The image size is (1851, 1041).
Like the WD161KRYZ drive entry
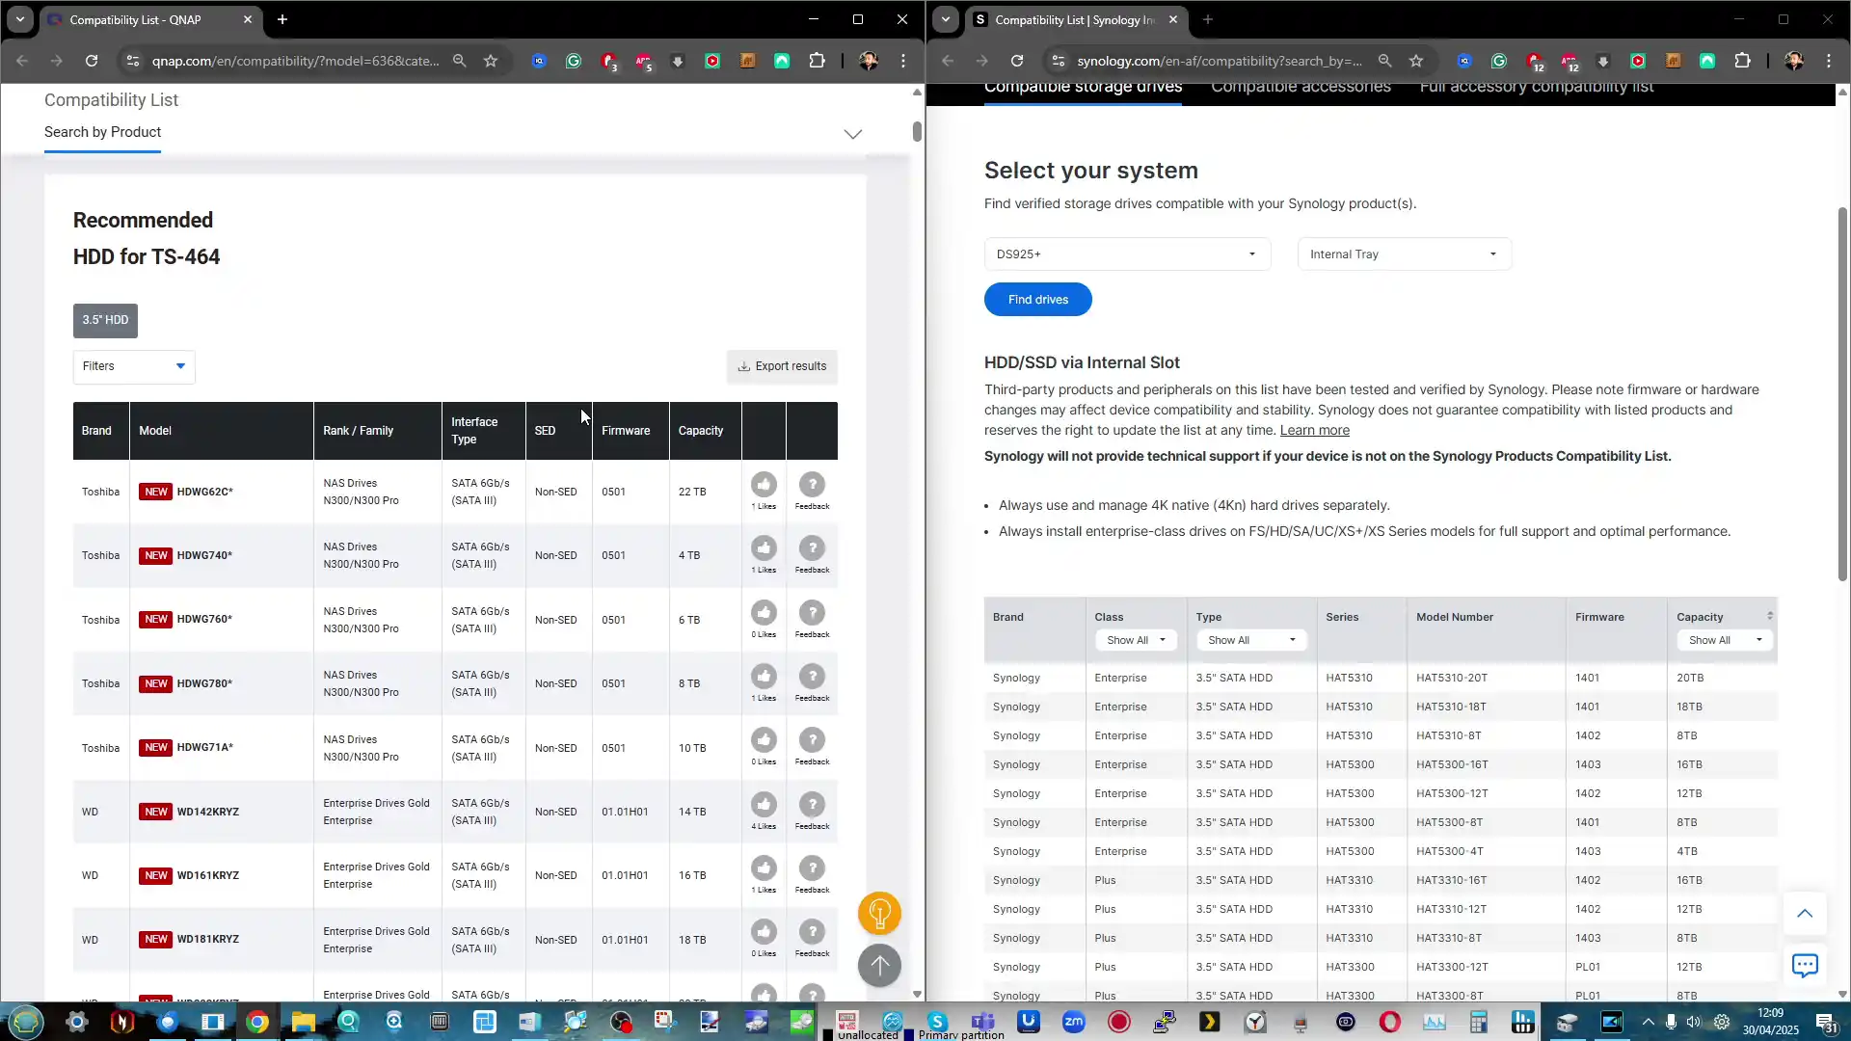coord(764,868)
